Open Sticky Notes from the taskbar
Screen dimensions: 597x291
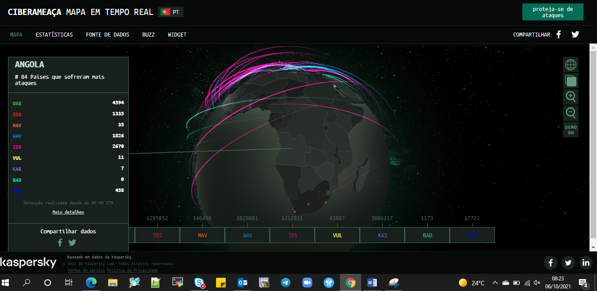(221, 283)
